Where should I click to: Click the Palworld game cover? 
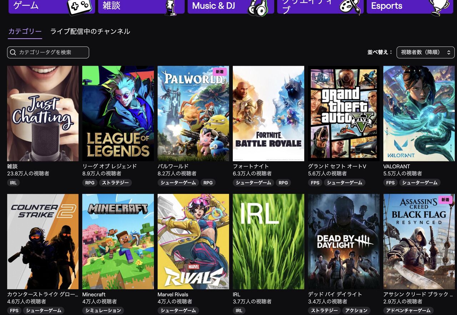(194, 113)
